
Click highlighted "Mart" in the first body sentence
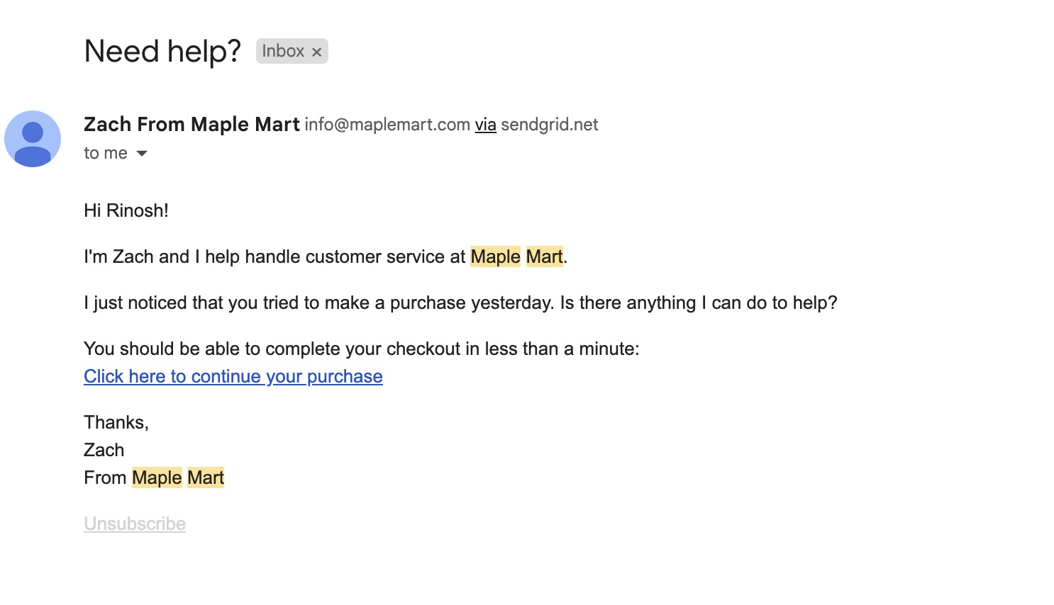coord(544,256)
